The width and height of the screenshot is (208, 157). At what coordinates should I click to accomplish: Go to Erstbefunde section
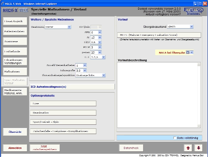coord(15,52)
